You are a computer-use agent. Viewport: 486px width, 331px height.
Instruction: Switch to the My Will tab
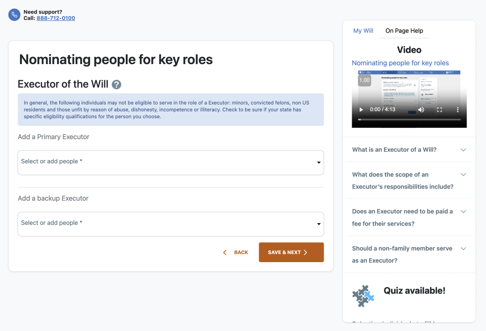363,31
